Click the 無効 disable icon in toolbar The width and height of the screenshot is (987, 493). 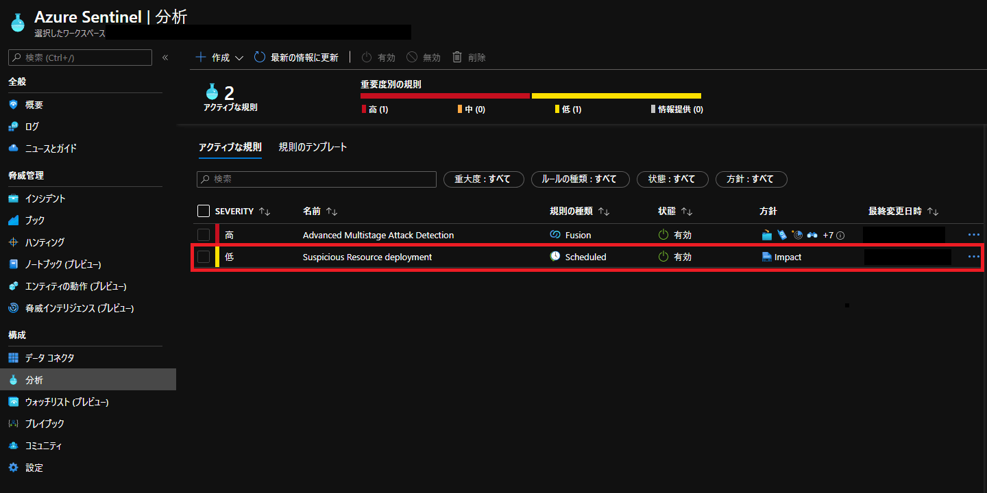coord(412,58)
